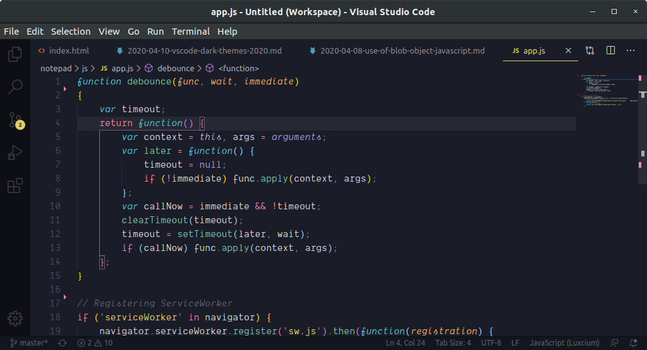The height and width of the screenshot is (350, 647).
Task: Open the debounce symbol breadcrumb
Action: coord(169,68)
